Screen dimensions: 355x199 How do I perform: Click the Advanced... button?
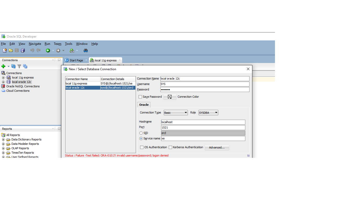coord(217,147)
